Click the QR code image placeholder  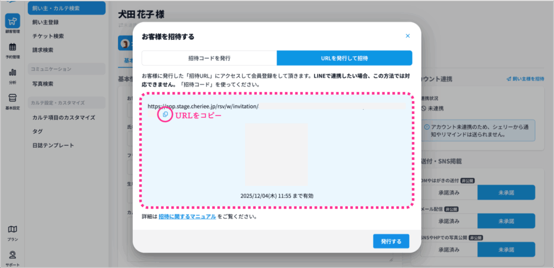[276, 155]
